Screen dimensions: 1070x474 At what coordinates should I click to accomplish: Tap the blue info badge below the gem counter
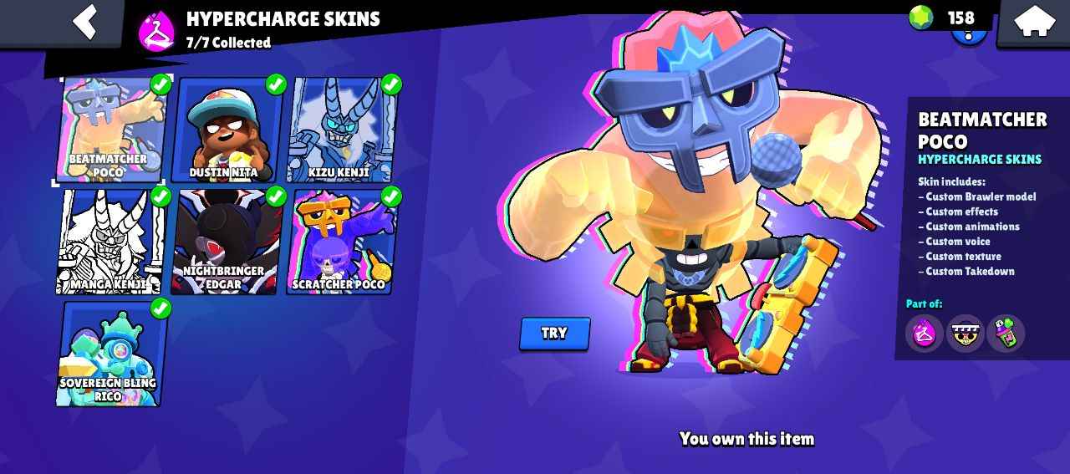[969, 37]
